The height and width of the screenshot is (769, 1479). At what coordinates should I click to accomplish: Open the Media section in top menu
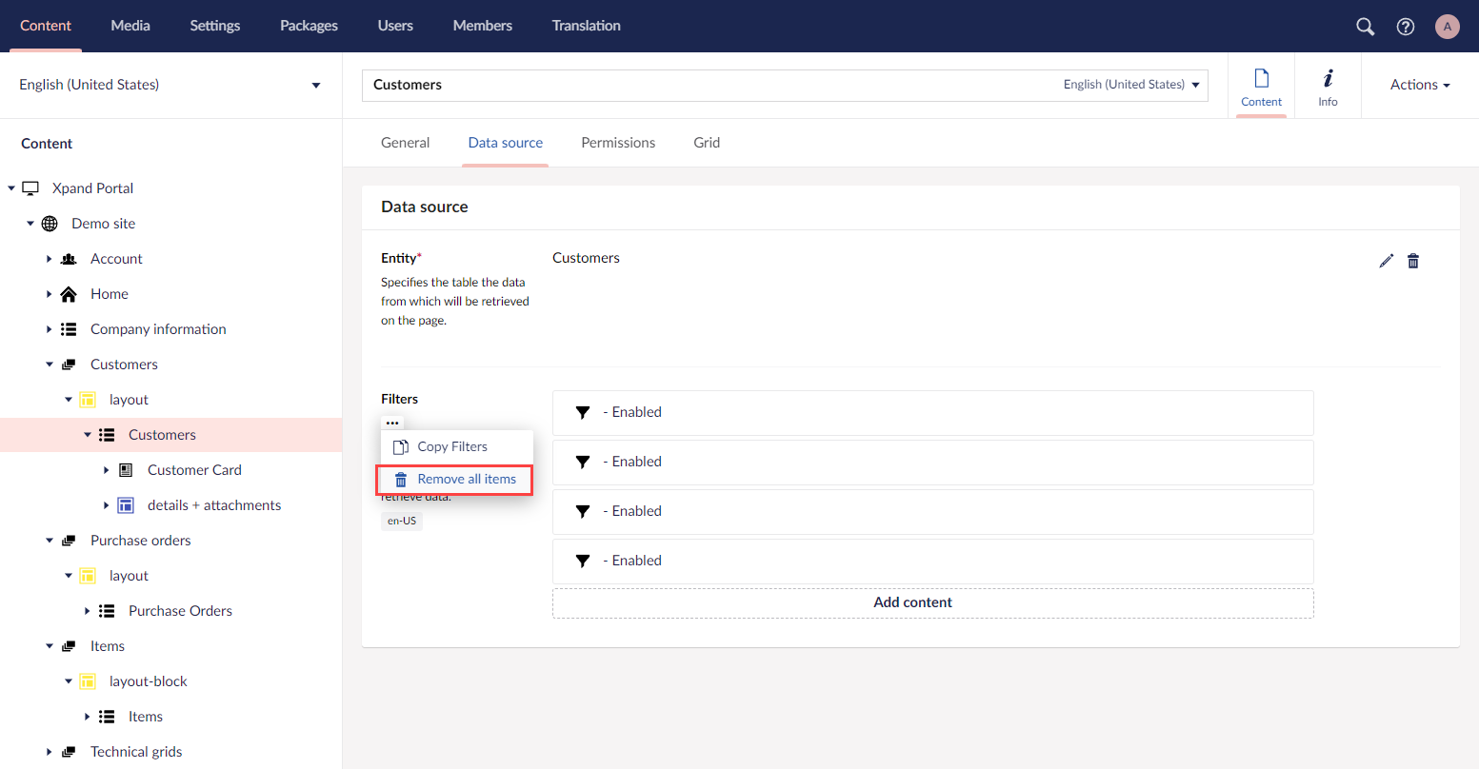pyautogui.click(x=130, y=26)
